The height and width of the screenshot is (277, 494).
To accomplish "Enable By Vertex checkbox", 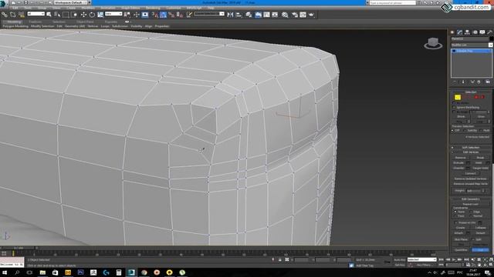I will pos(454,103).
